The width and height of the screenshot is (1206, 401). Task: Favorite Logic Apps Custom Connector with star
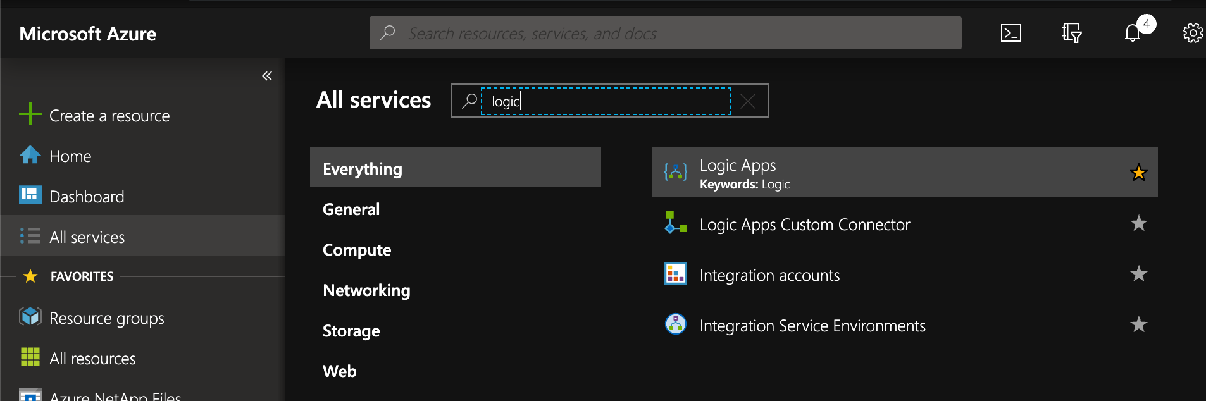click(x=1138, y=223)
